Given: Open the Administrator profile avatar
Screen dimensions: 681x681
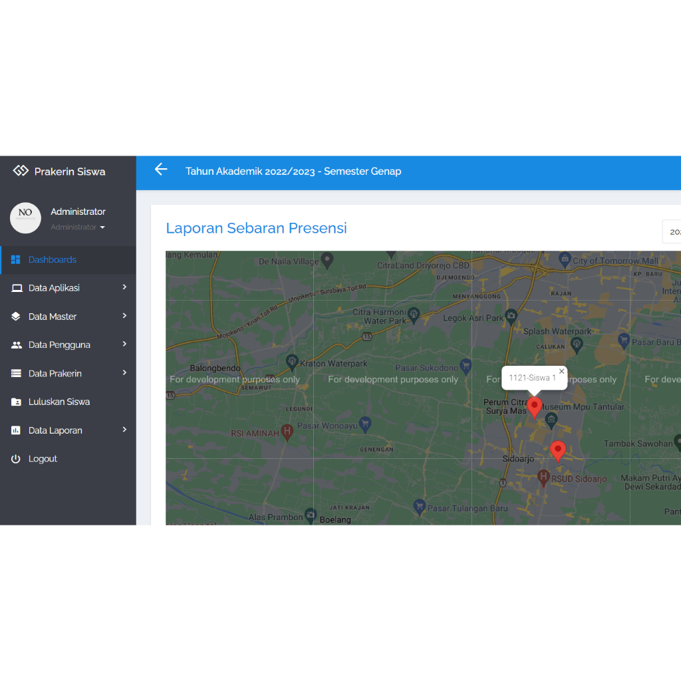Looking at the screenshot, I should pos(26,217).
